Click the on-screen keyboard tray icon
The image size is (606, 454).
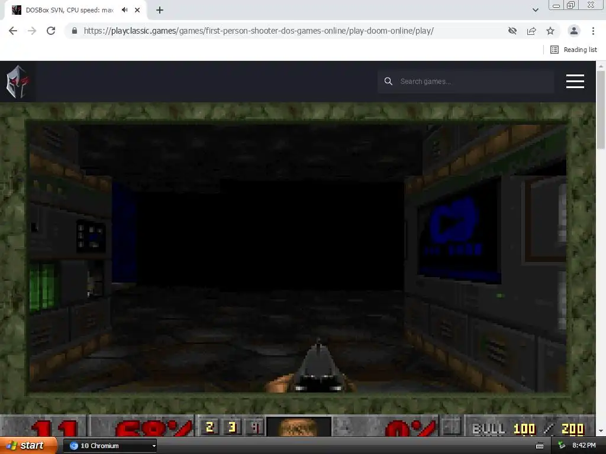coord(540,446)
